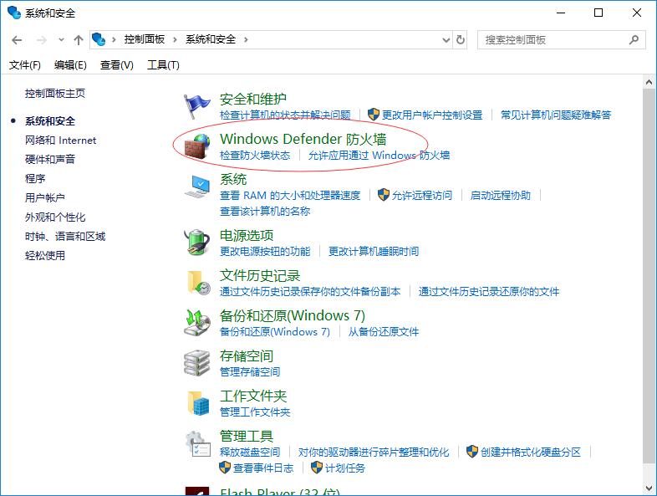Expand the chevron after 系统和安全 breadcrumb
This screenshot has height=496, width=657.
point(246,39)
